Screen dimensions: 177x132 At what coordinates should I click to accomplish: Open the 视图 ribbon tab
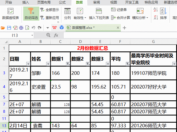114,2
